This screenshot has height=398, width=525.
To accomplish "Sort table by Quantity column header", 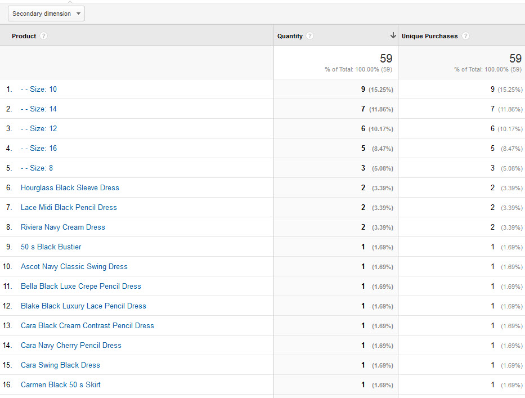I will (290, 36).
